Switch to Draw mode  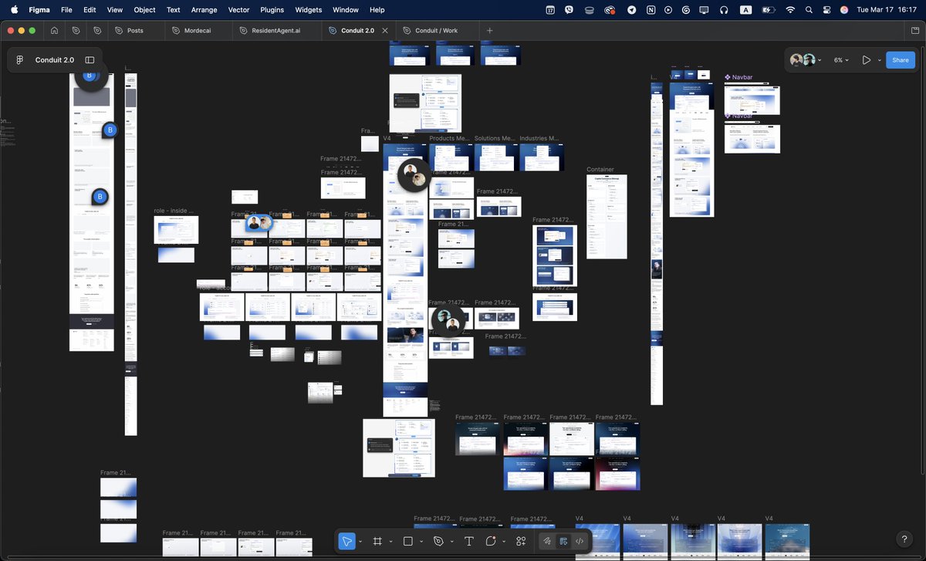(x=547, y=541)
